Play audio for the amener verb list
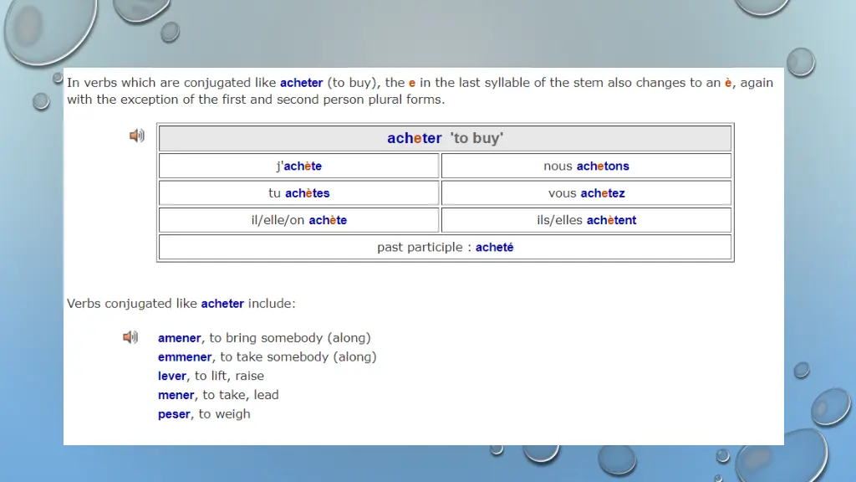This screenshot has height=482, width=856. [130, 337]
